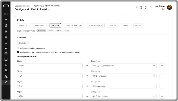Image resolution: width=178 pixels, height=101 pixels.
Task: Open the calendar icon in sidebar
Action: tap(6, 71)
